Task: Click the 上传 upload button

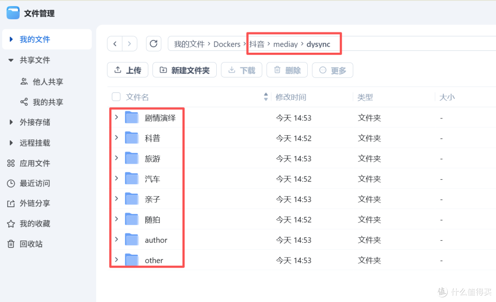Action: coord(128,70)
